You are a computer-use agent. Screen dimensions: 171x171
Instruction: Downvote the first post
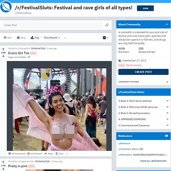pyautogui.click(x=3, y=56)
